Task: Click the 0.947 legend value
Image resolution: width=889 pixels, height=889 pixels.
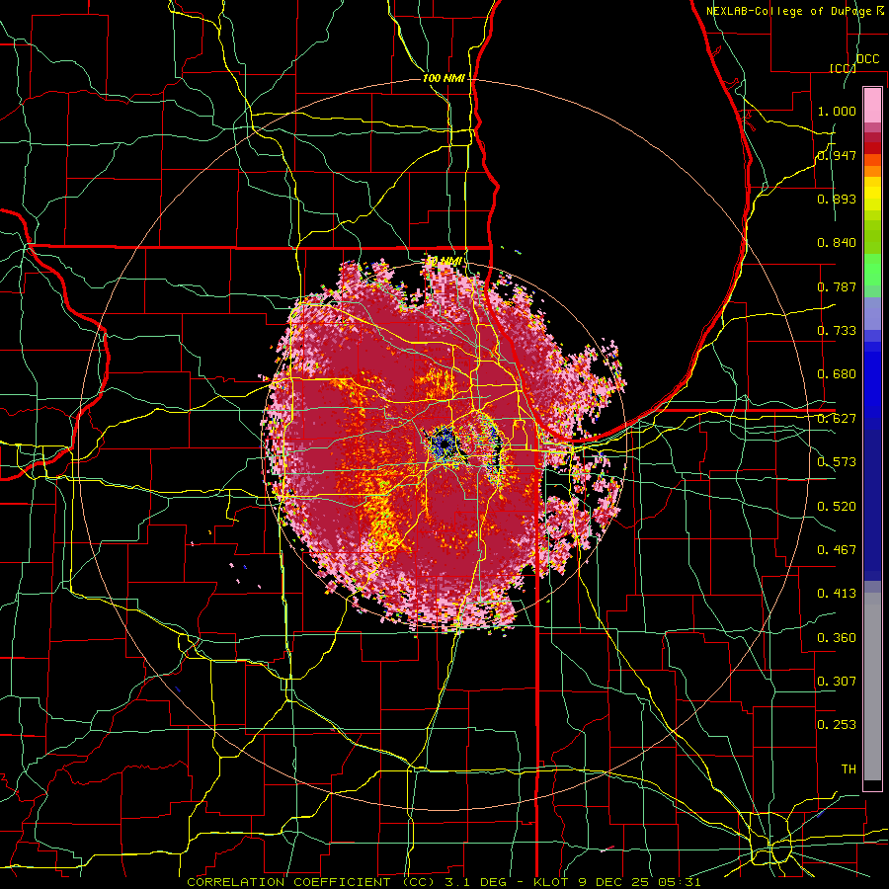Action: (x=837, y=155)
